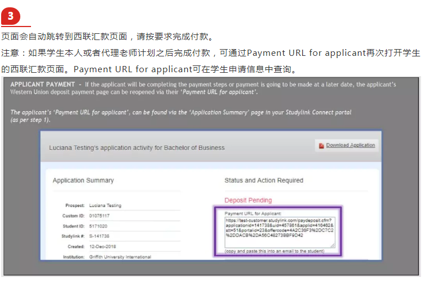This screenshot has width=425, height=286.
Task: Click the Griffith University International institution value
Action: (x=120, y=257)
